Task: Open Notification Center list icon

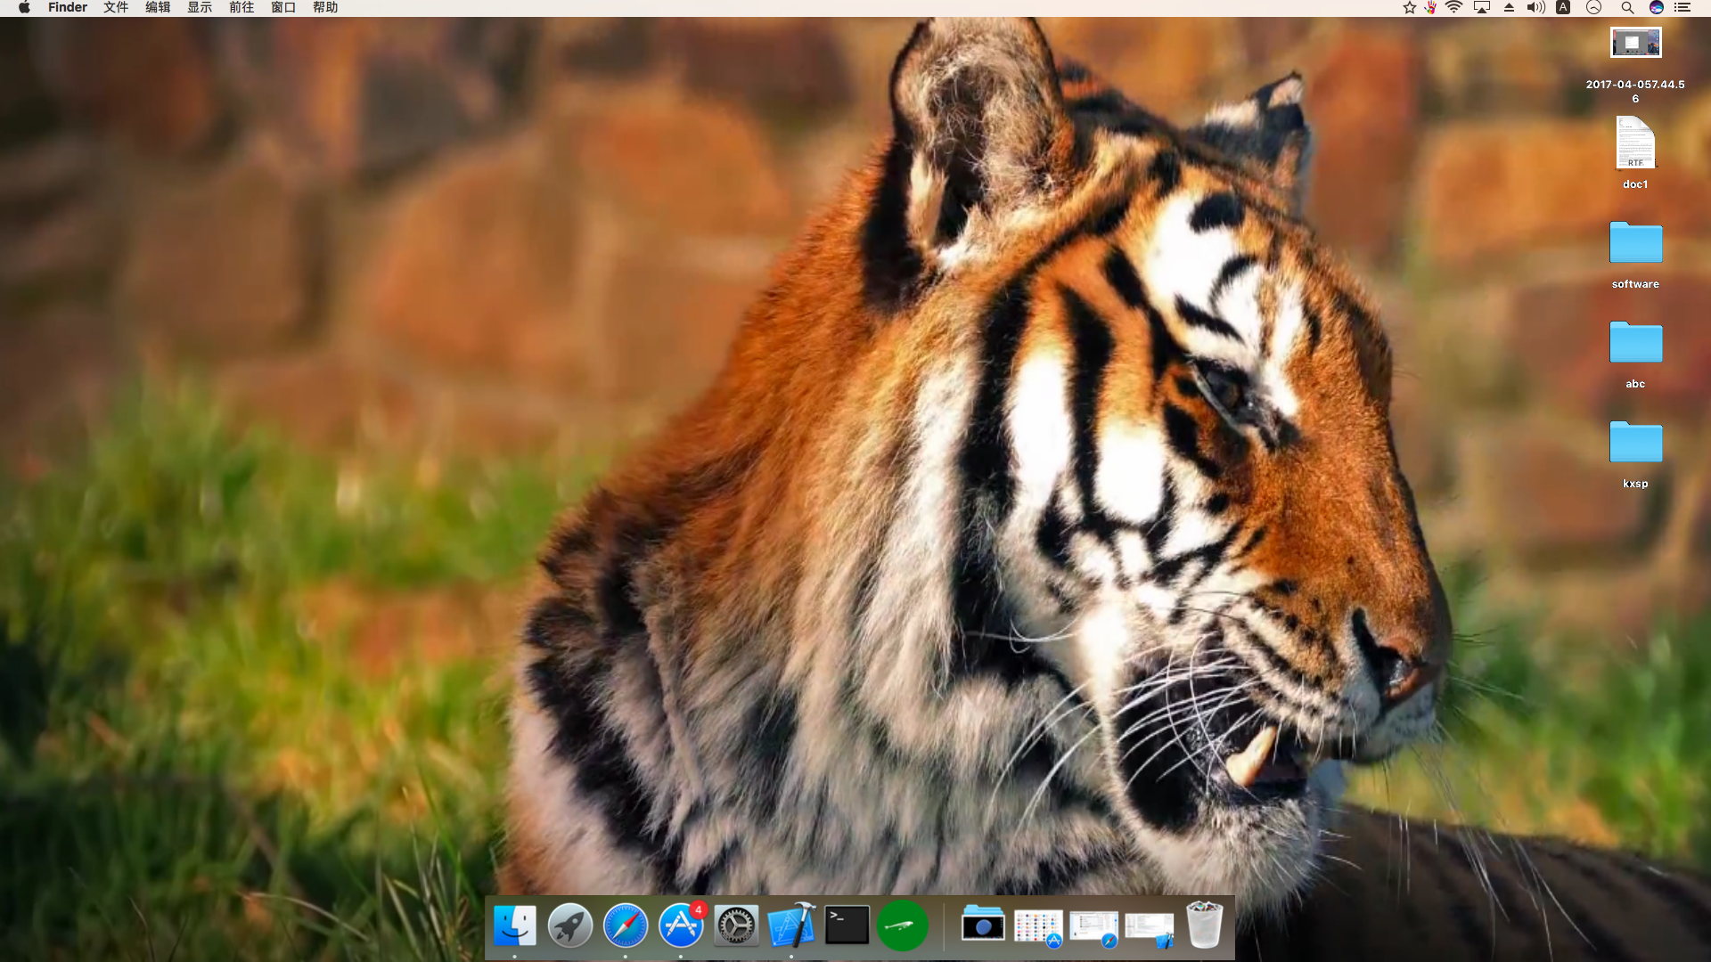Action: [x=1682, y=8]
